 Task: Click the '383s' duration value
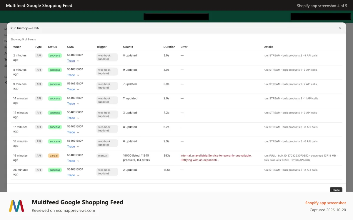[167, 155]
